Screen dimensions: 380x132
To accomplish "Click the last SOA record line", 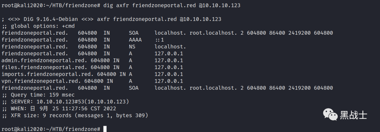I will coord(167,88).
